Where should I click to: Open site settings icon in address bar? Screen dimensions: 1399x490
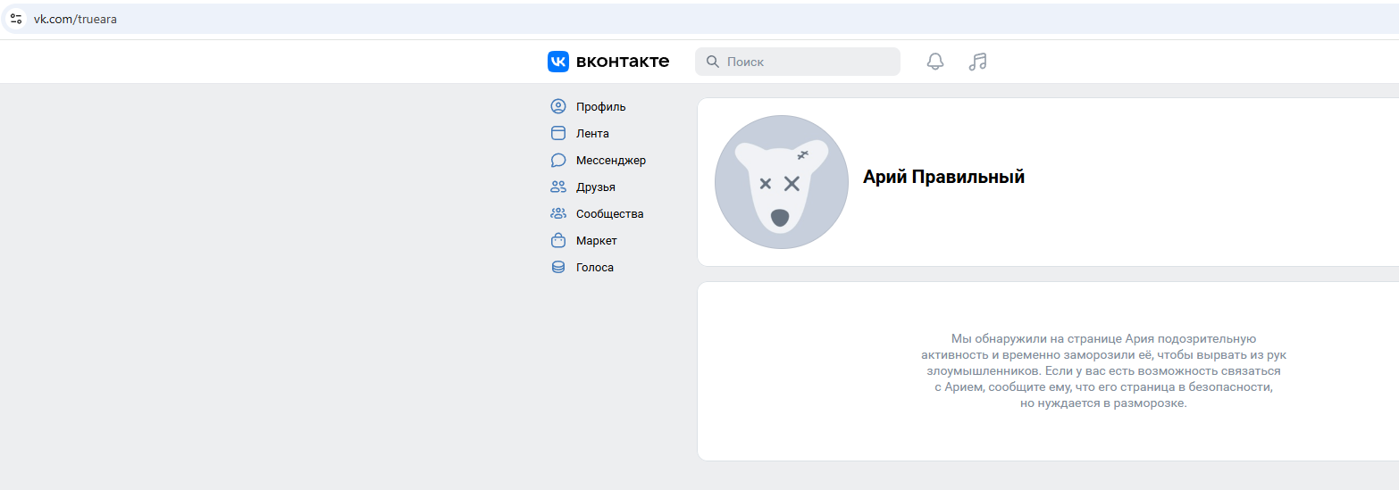point(16,19)
